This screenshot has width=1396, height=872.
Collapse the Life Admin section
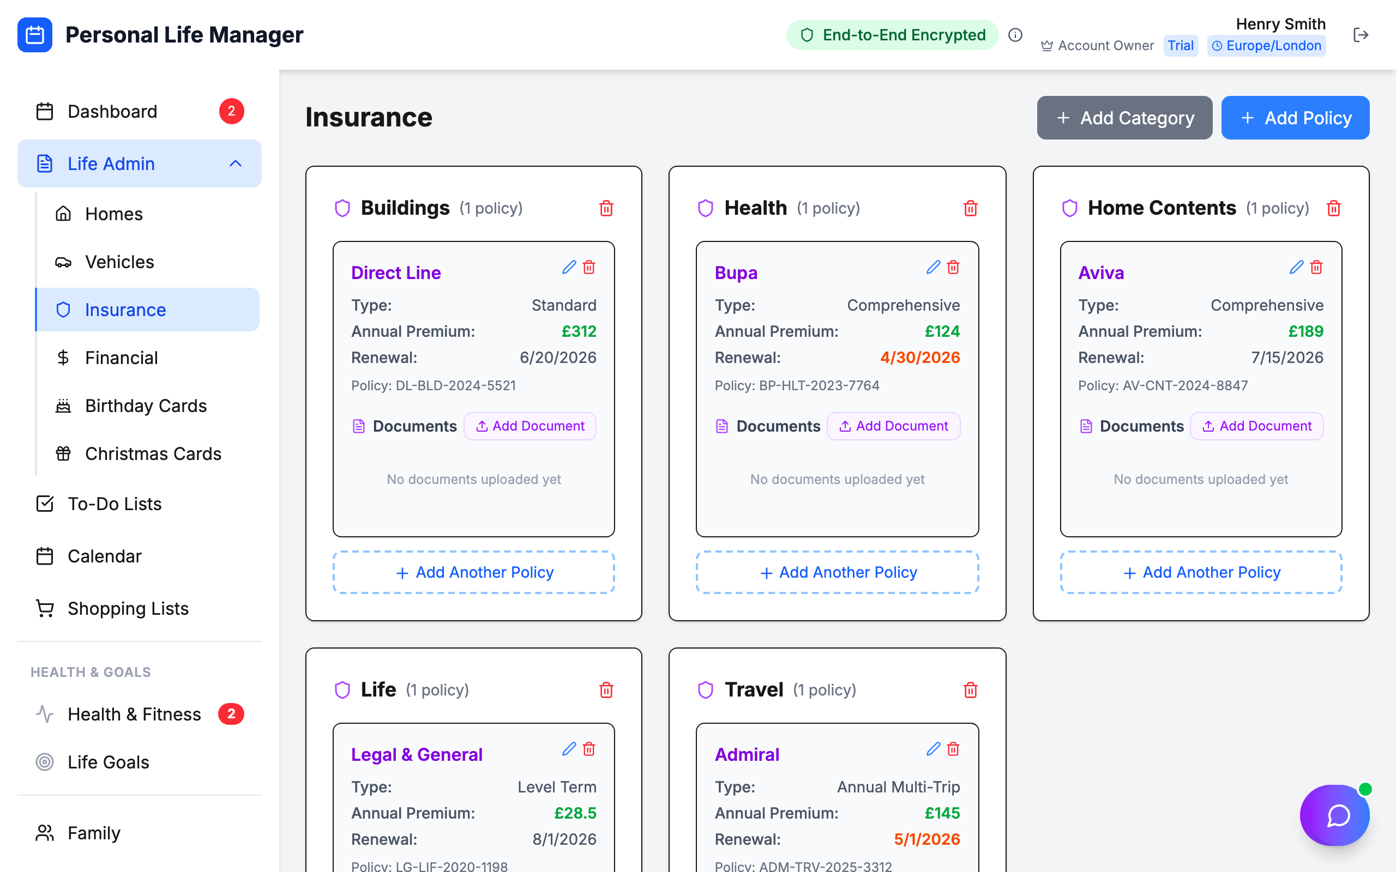pos(235,164)
